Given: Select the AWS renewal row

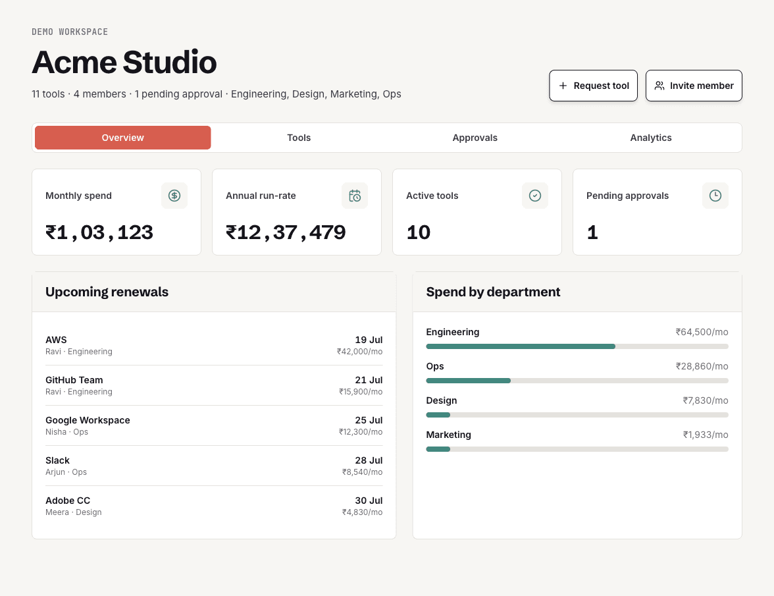Looking at the screenshot, I should click(214, 345).
